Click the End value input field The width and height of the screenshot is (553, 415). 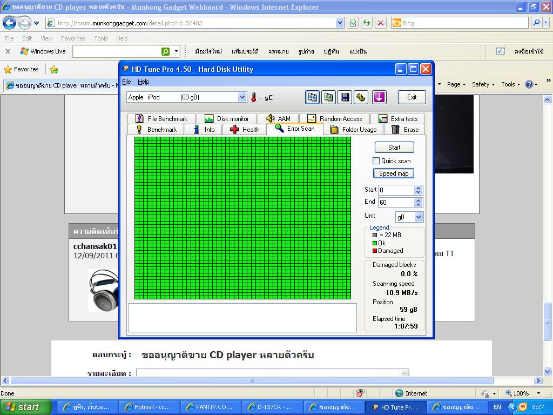point(395,203)
